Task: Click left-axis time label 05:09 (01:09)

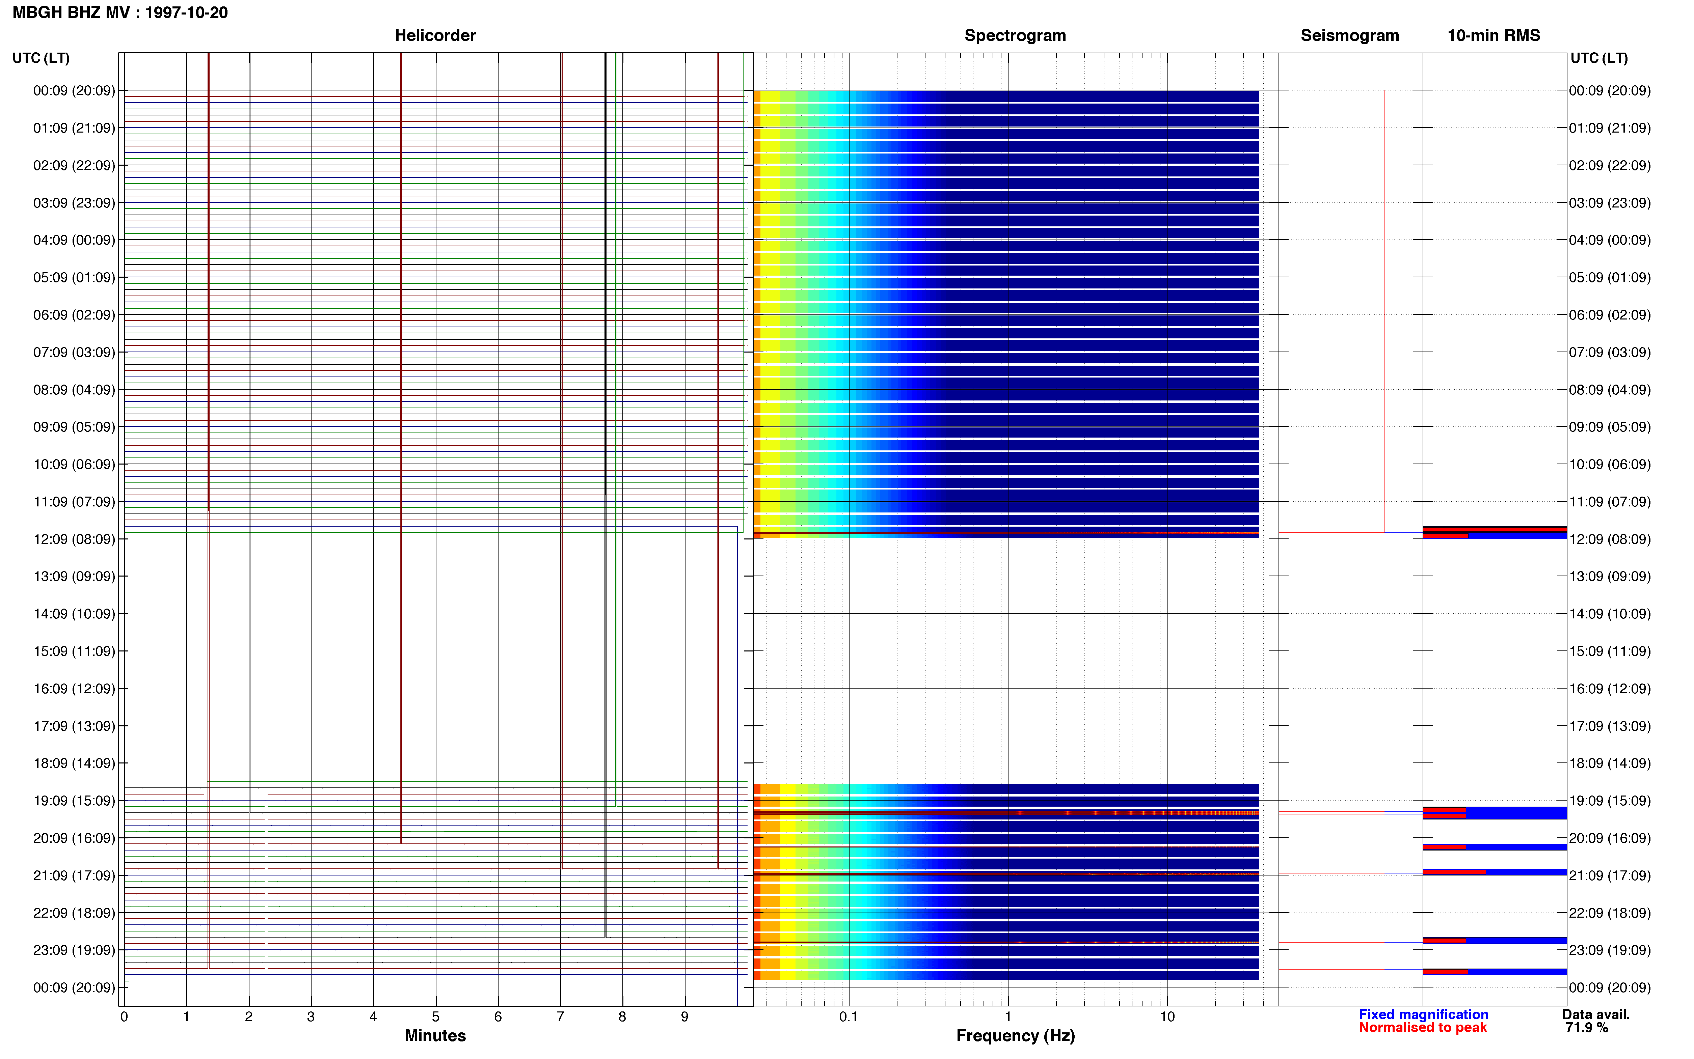Action: click(74, 277)
